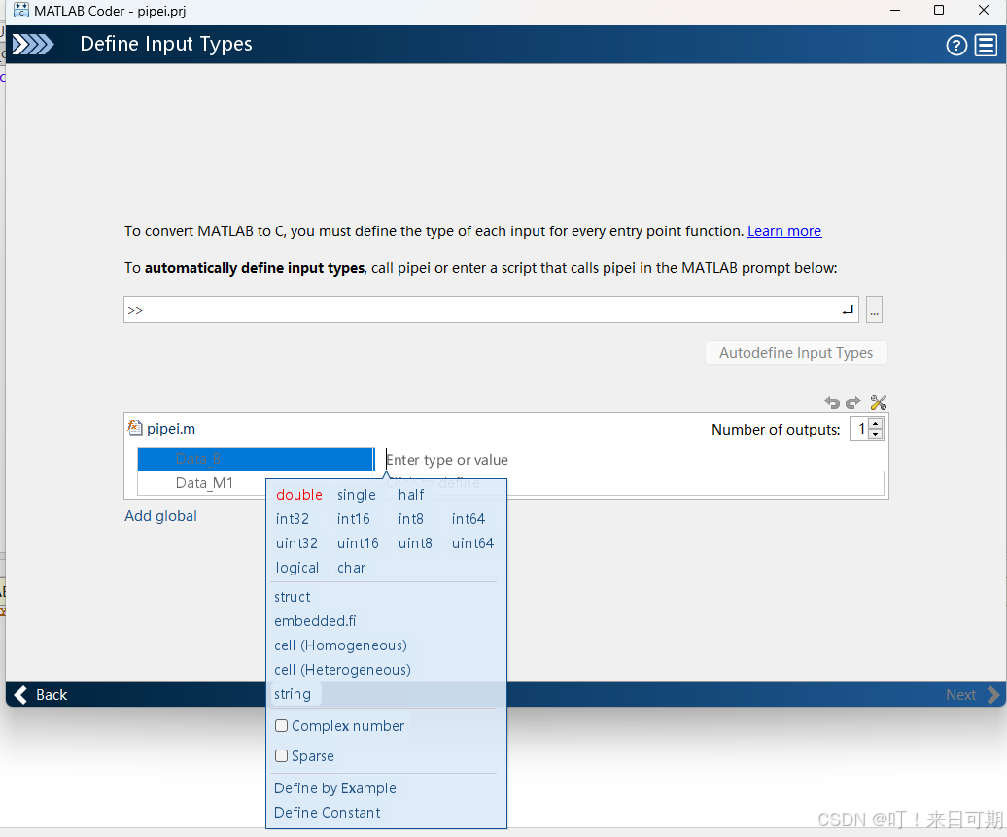Select single type from popup
The image size is (1007, 837).
357,495
